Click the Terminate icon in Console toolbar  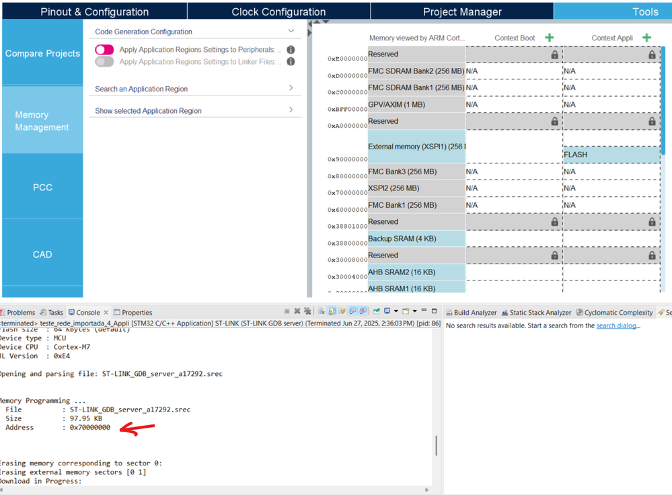click(x=287, y=311)
